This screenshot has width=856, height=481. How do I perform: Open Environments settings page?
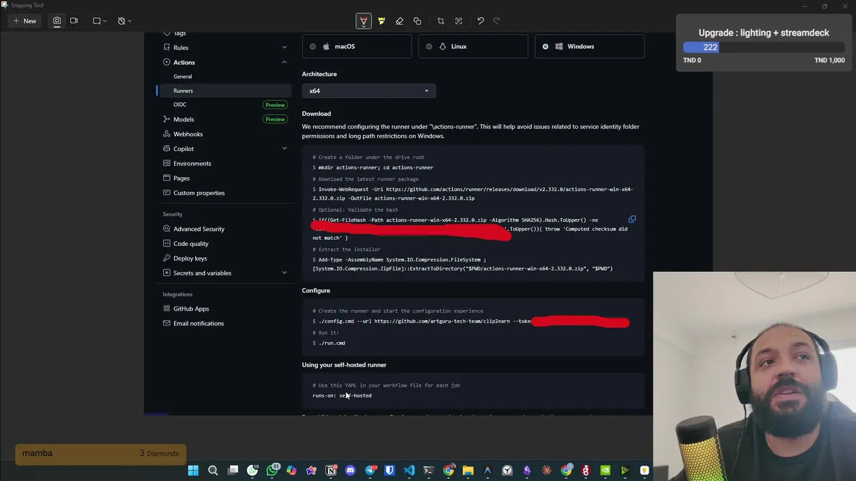click(192, 163)
